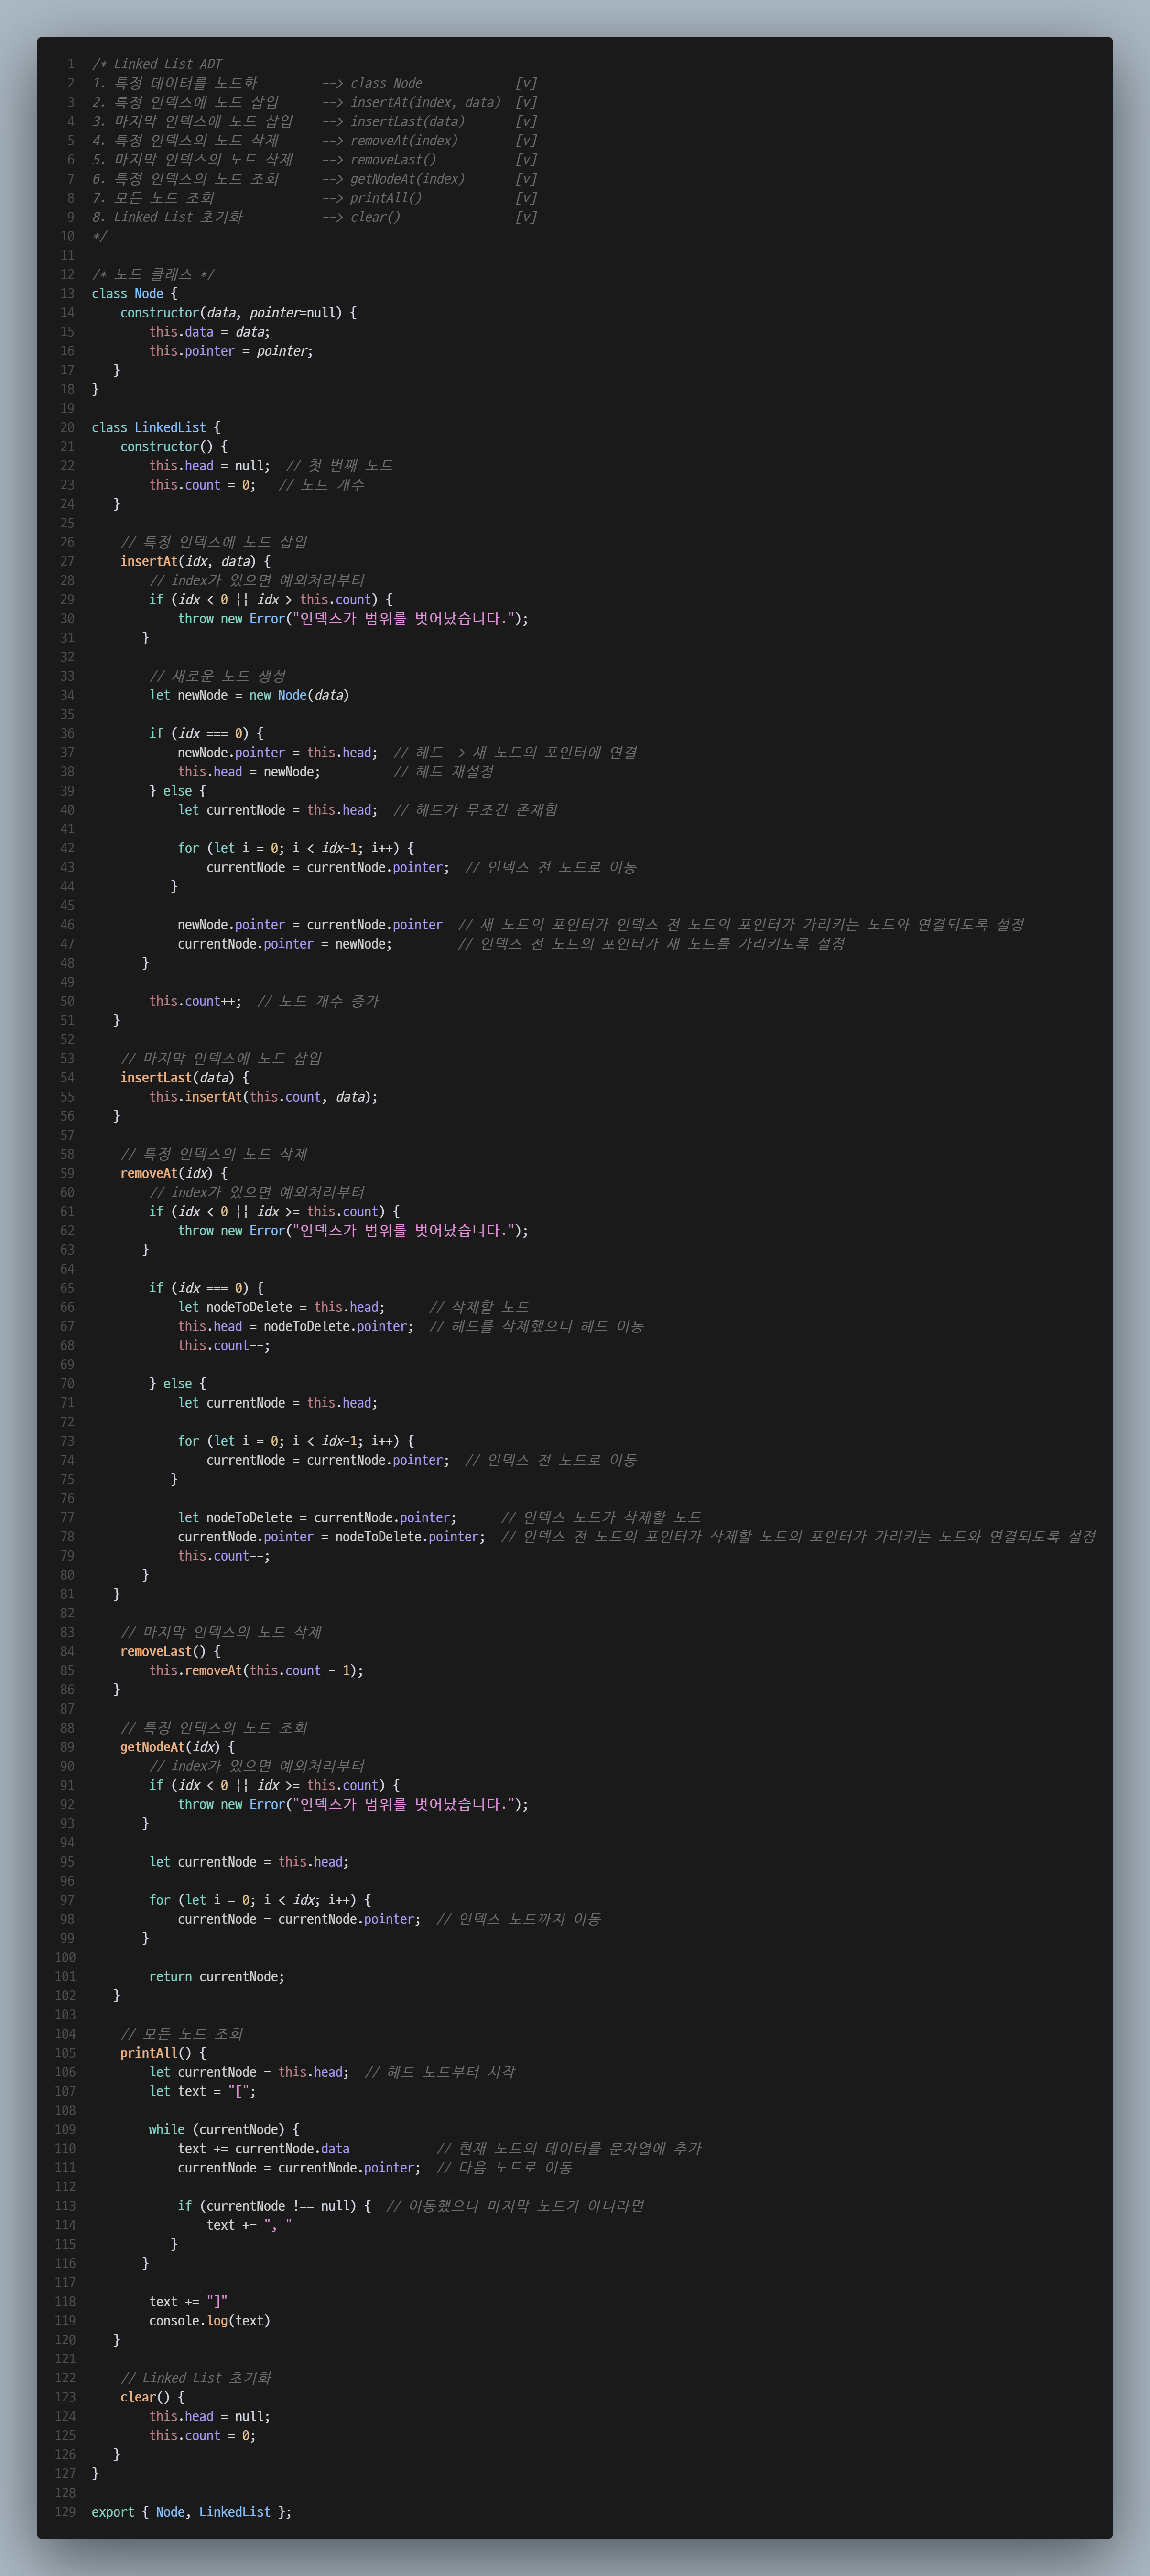Click 'removeAt(idx) {' method header
Image resolution: width=1150 pixels, height=2576 pixels.
tap(174, 1174)
